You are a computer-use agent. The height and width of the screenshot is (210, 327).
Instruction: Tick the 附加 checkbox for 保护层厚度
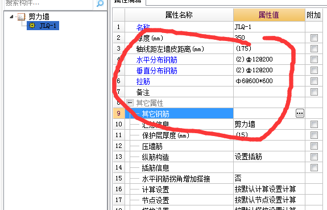[314, 135]
